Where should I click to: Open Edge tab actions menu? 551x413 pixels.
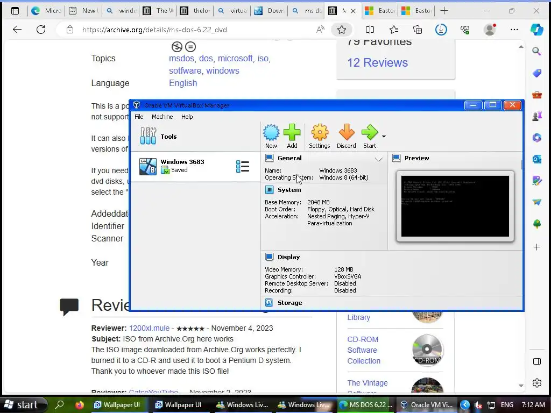click(15, 11)
